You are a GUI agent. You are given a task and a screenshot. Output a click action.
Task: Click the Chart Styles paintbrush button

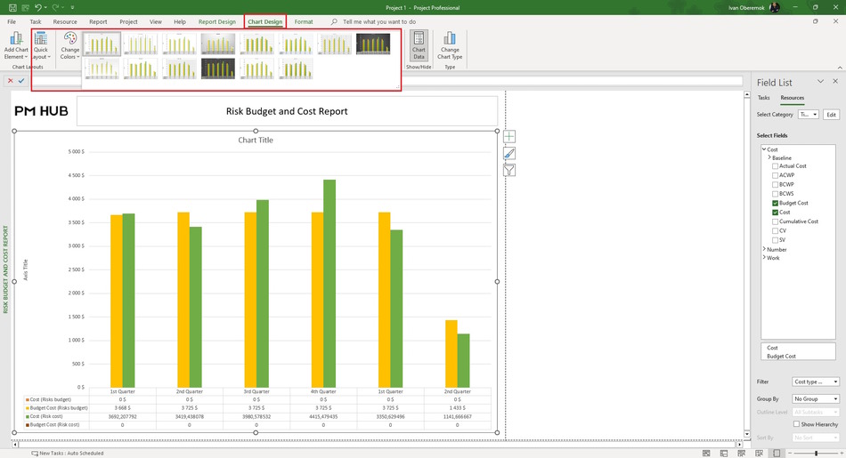click(x=509, y=154)
